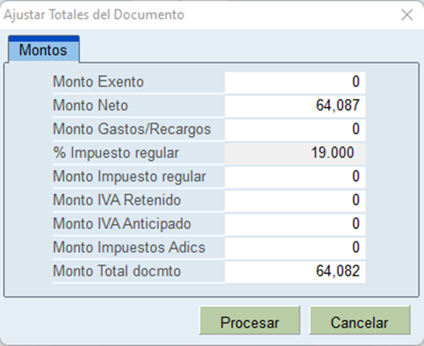Switch to the Montos tab
The height and width of the screenshot is (346, 424).
click(43, 49)
